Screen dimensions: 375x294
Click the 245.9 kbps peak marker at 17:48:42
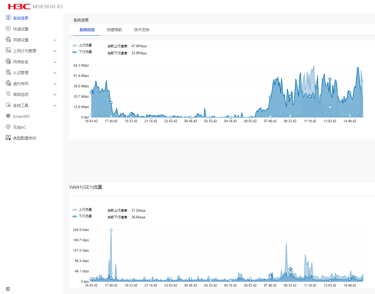(x=111, y=230)
